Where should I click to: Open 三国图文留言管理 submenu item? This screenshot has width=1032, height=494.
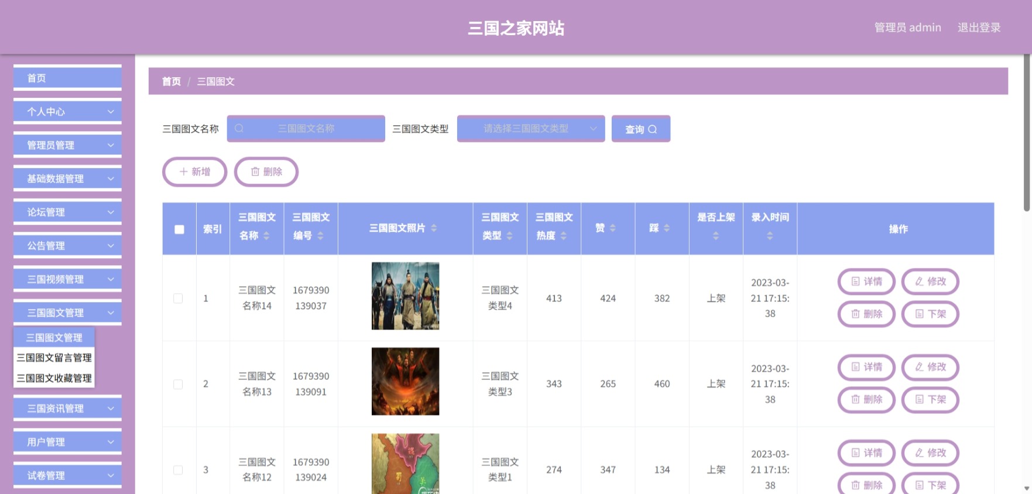[x=54, y=358]
